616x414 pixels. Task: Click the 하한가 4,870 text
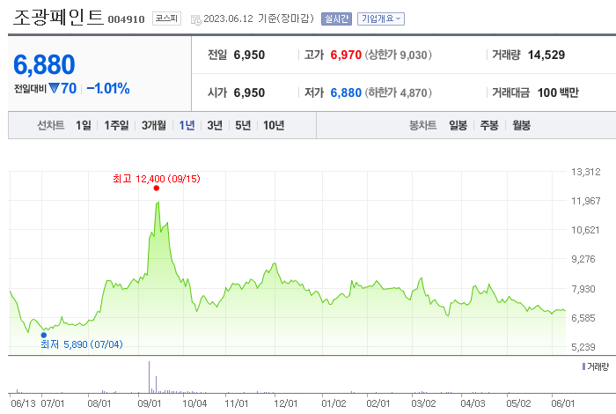coord(399,92)
